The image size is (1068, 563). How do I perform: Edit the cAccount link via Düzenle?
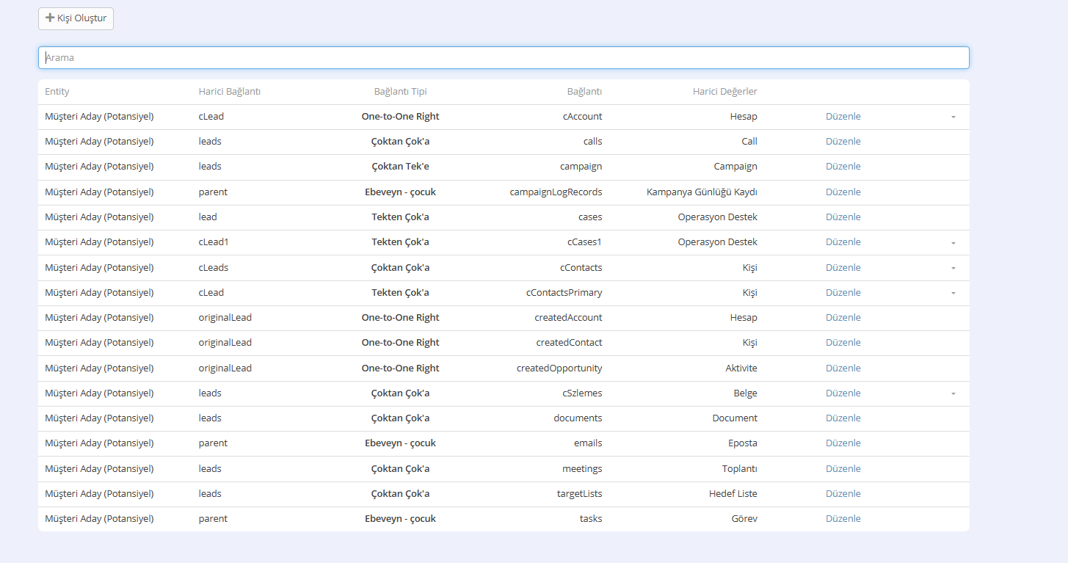[843, 117]
